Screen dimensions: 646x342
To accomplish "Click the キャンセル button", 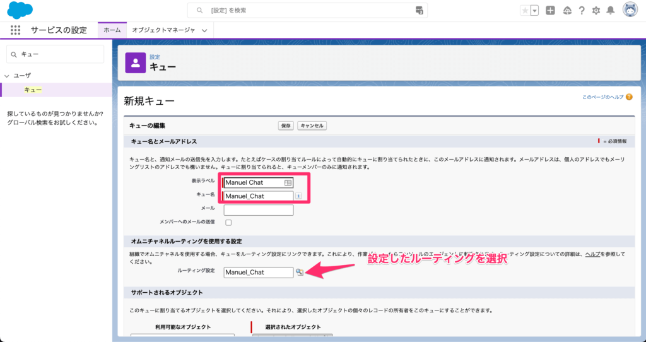I will click(312, 126).
